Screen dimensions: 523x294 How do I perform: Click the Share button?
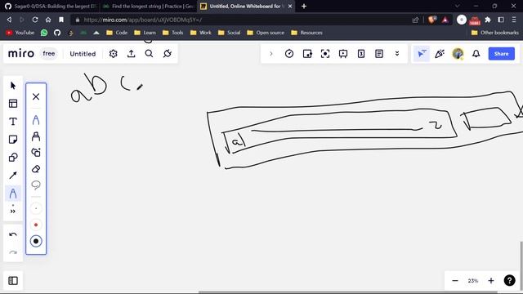click(x=501, y=54)
